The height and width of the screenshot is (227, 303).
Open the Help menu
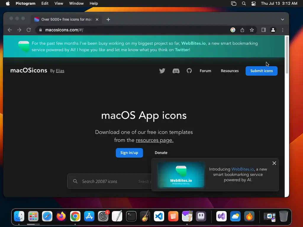pos(94,4)
